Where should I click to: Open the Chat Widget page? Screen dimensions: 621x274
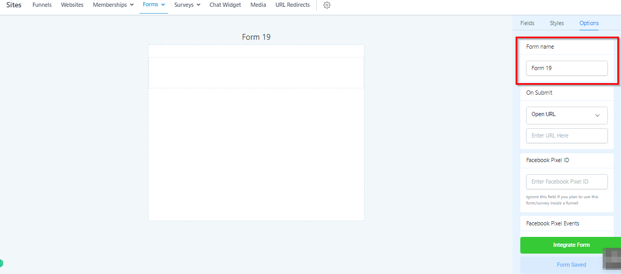[x=225, y=5]
